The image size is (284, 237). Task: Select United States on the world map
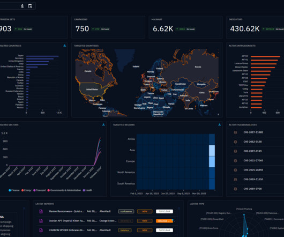92,90
